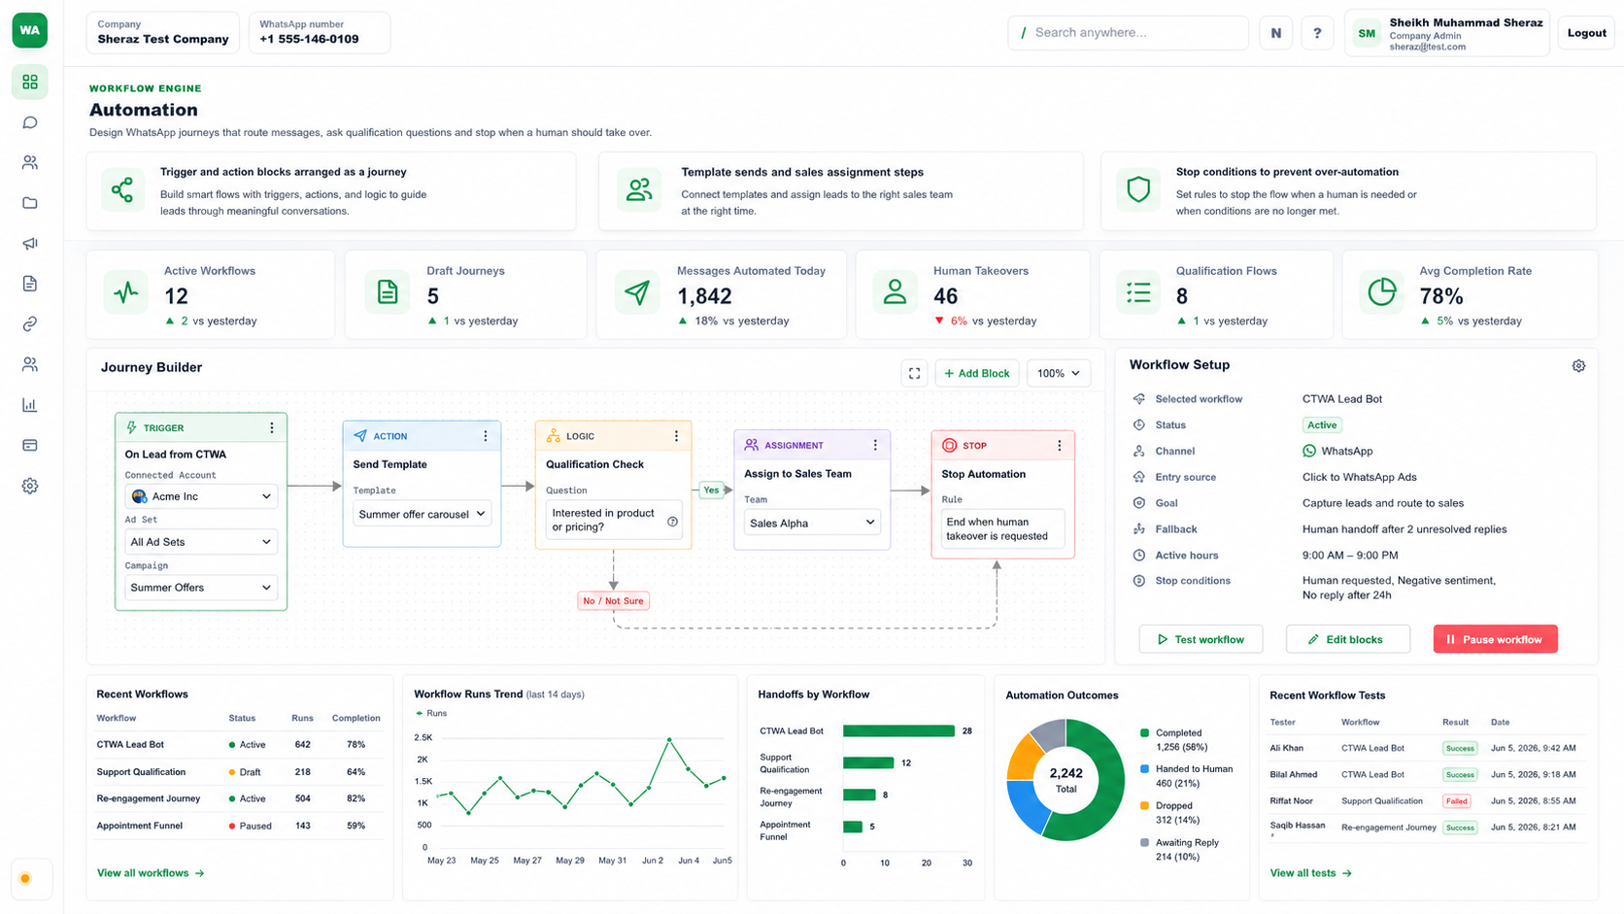Open the Workflow Setup gear icon
Image resolution: width=1624 pixels, height=914 pixels.
[1578, 366]
